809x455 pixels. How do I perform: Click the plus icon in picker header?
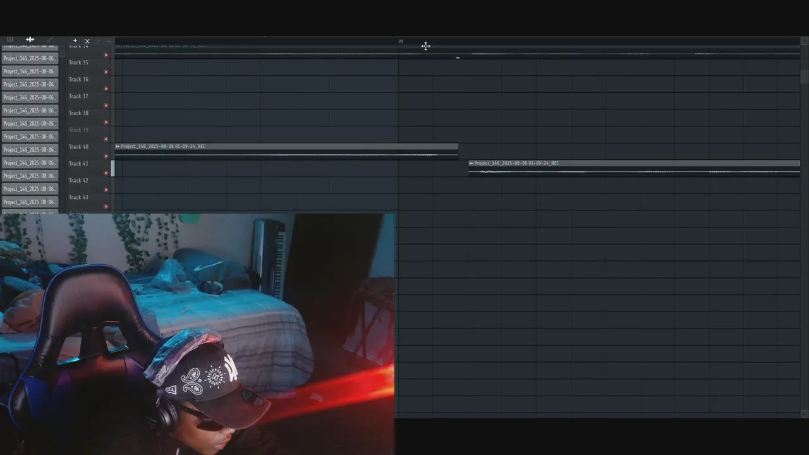(75, 40)
